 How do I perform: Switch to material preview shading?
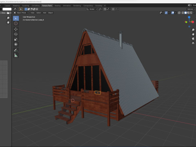(x=188, y=13)
